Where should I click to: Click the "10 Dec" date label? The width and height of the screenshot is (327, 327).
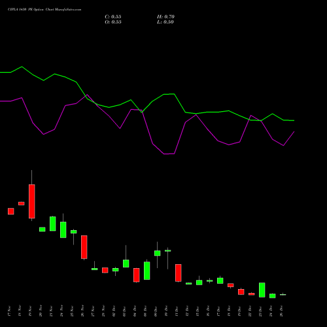[x=166, y=311]
